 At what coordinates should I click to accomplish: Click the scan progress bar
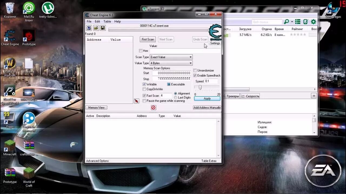tap(159, 30)
